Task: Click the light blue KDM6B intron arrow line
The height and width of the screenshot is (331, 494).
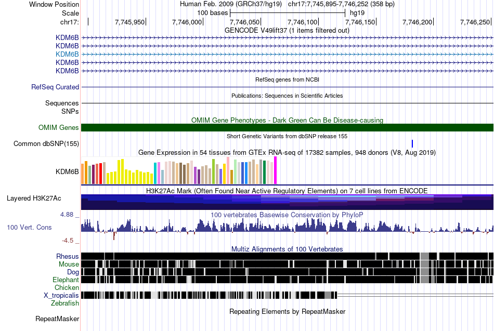Action: click(288, 55)
